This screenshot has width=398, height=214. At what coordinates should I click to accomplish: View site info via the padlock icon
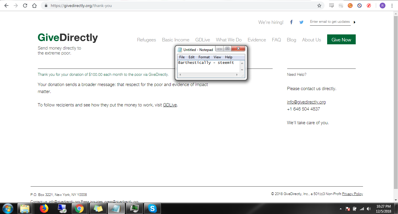46,6
